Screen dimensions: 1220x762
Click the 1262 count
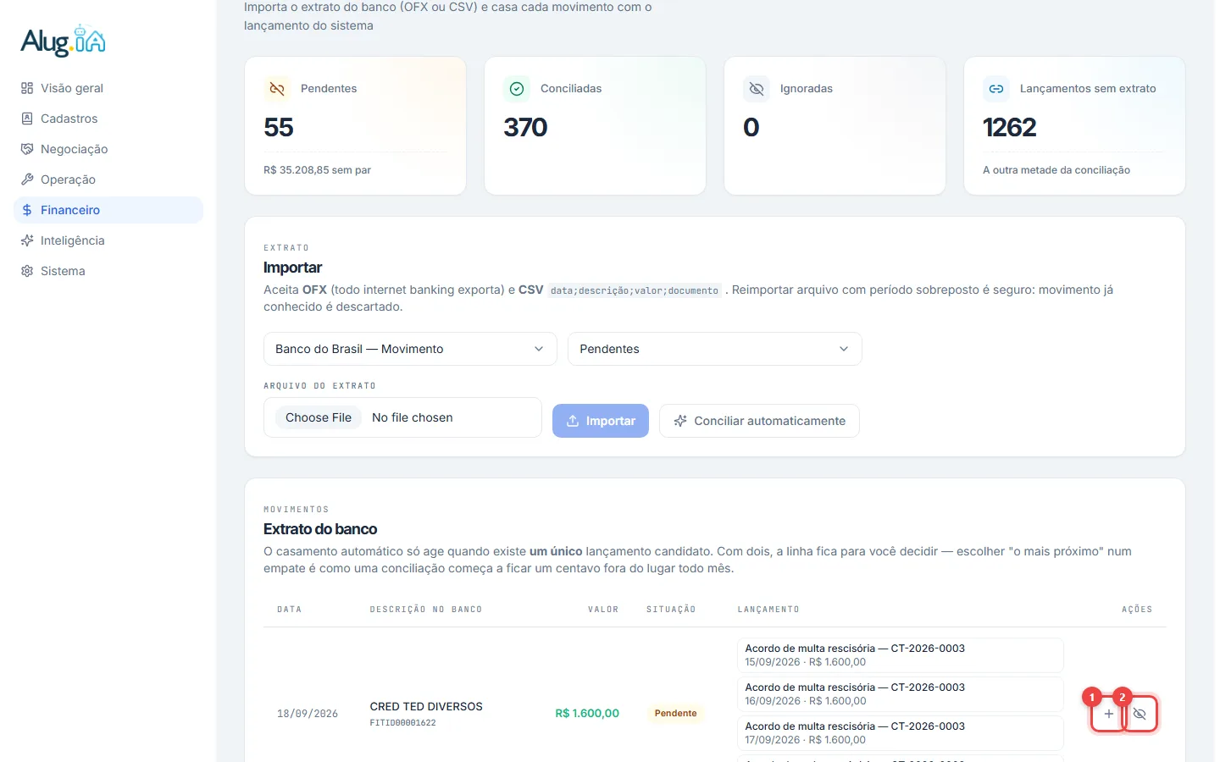tap(1009, 127)
